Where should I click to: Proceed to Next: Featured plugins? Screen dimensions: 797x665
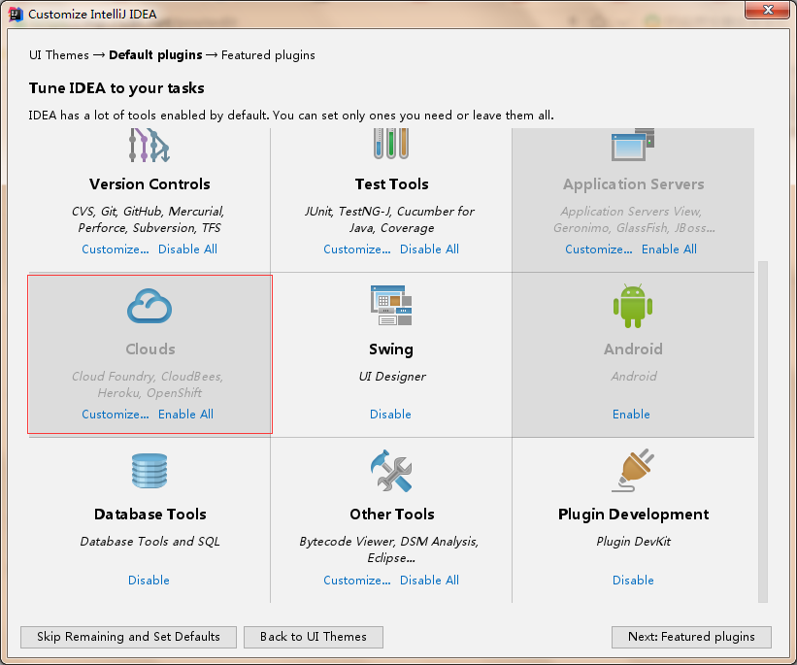pos(691,637)
